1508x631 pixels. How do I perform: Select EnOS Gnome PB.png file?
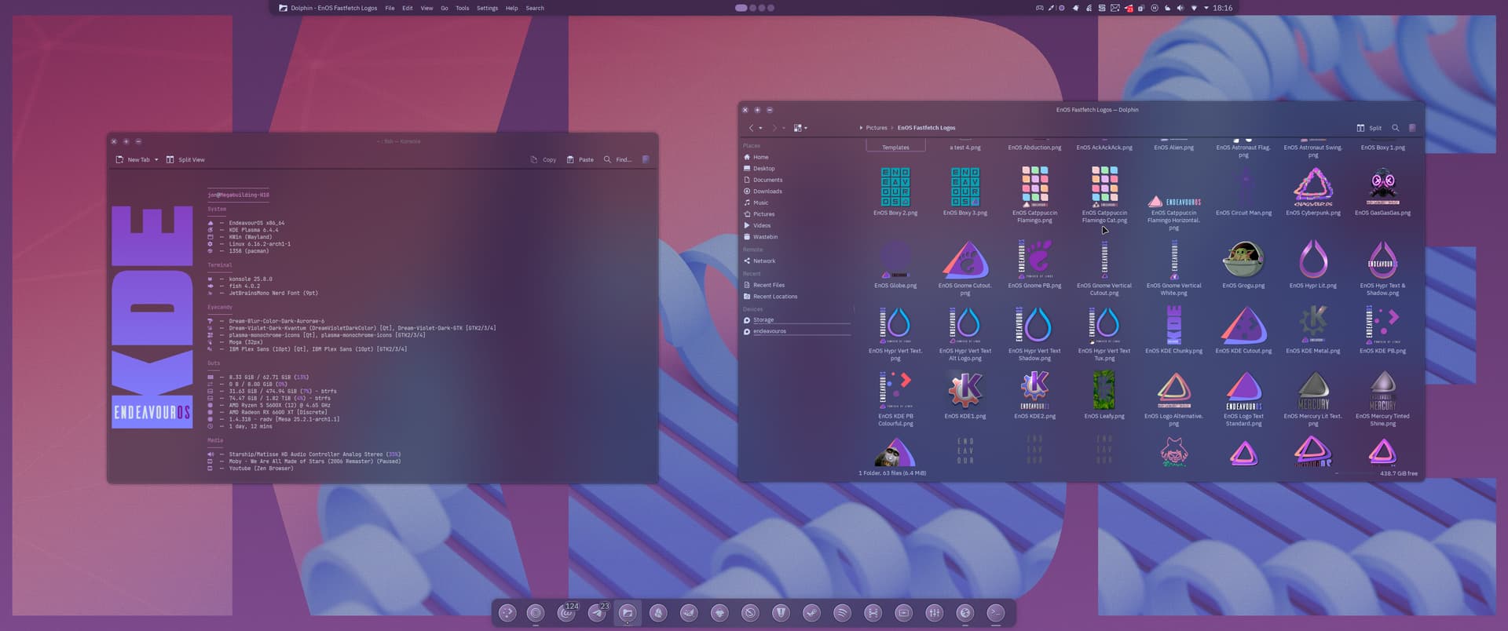coord(1035,264)
